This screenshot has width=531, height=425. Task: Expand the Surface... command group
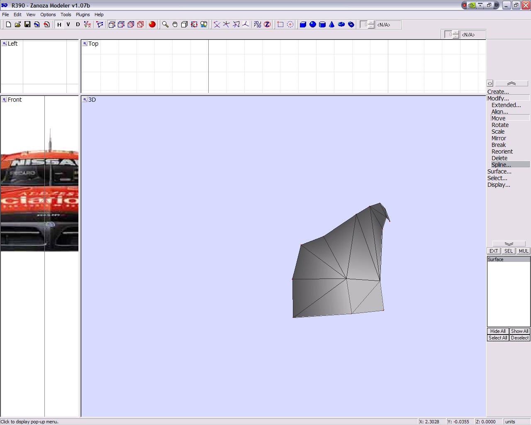pyautogui.click(x=499, y=171)
